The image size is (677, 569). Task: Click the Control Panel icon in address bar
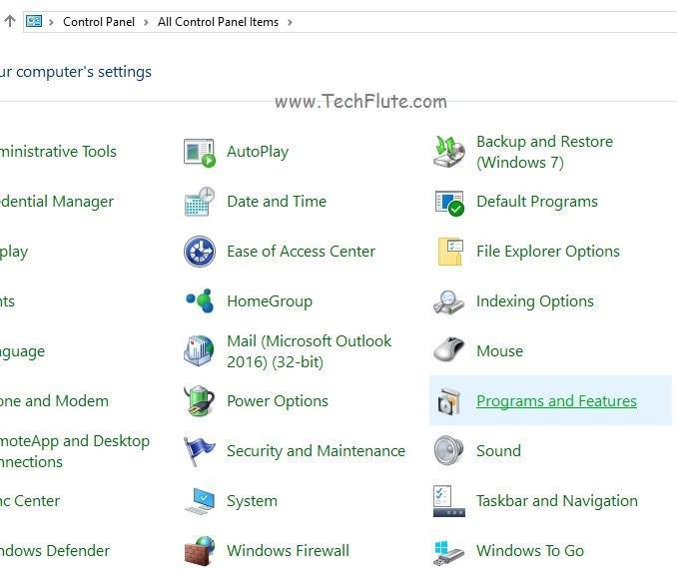(x=34, y=21)
